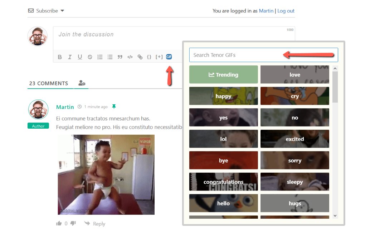
Task: Apply italic formatting
Action: [x=70, y=57]
